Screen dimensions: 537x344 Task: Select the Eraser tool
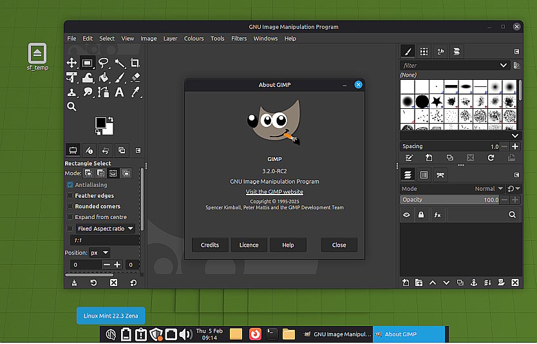coord(135,78)
